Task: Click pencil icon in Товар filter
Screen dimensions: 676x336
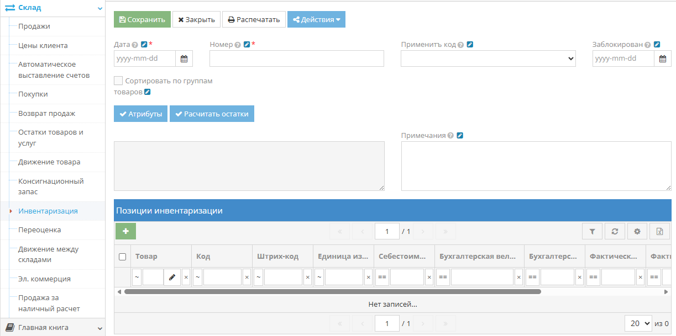Action: [x=172, y=277]
